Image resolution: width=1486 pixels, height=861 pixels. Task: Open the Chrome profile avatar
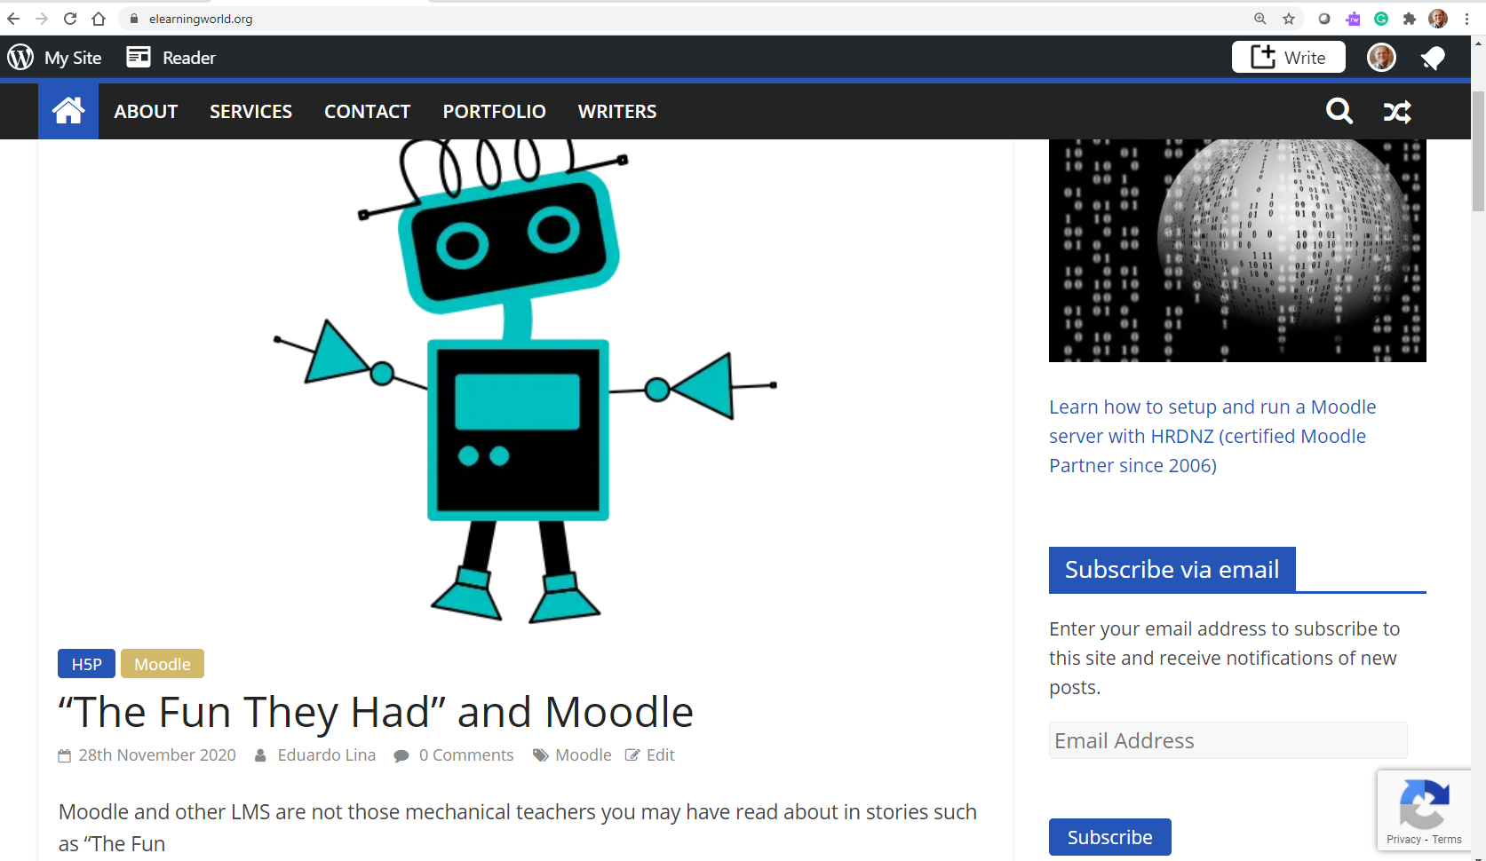pos(1438,19)
